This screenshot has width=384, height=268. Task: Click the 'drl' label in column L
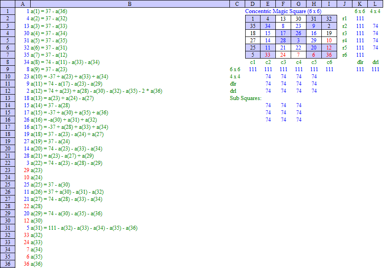tap(375, 62)
